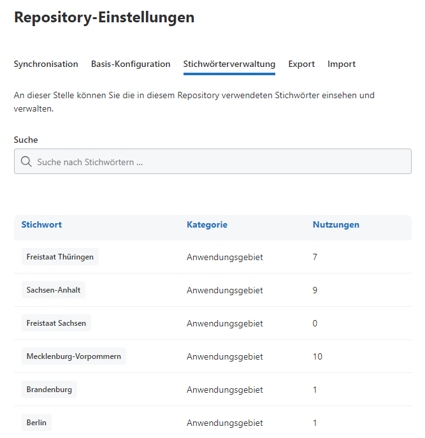Sort table by Stichwort column
Image resolution: width=425 pixels, height=438 pixels.
point(41,225)
